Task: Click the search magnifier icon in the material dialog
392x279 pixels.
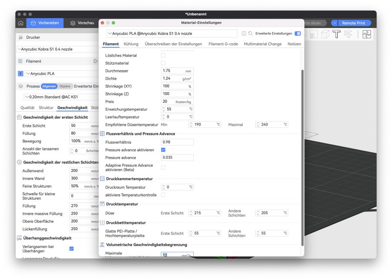Action: (251, 34)
